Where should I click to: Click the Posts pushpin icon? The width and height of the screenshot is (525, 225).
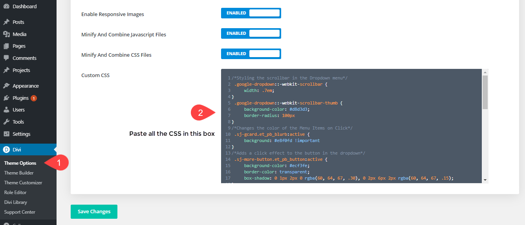tap(6, 22)
